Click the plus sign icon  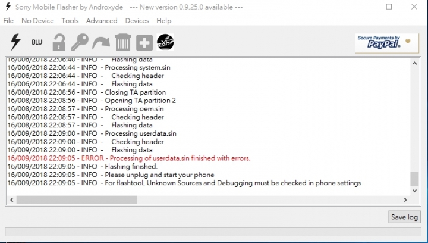[144, 43]
